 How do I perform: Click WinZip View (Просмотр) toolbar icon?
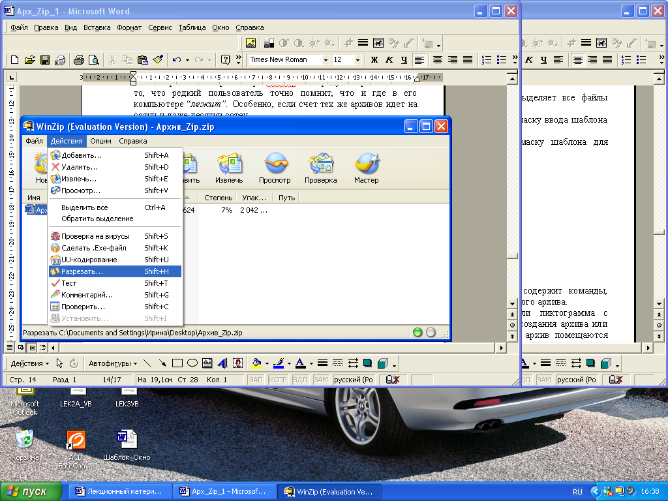click(275, 168)
